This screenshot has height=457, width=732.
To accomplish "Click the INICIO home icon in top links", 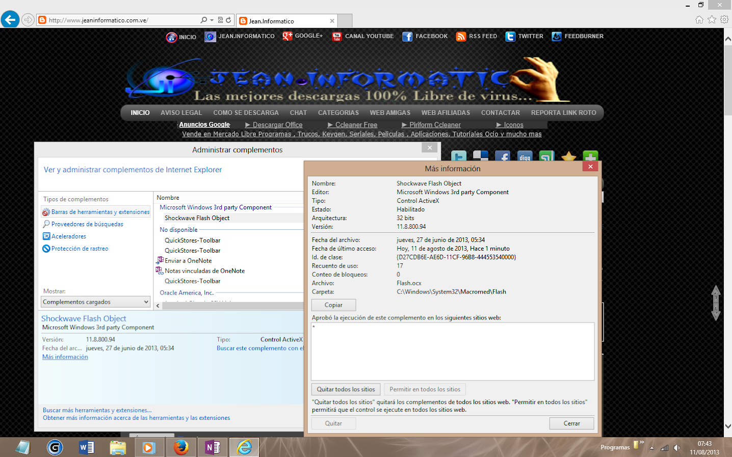I will pos(171,37).
